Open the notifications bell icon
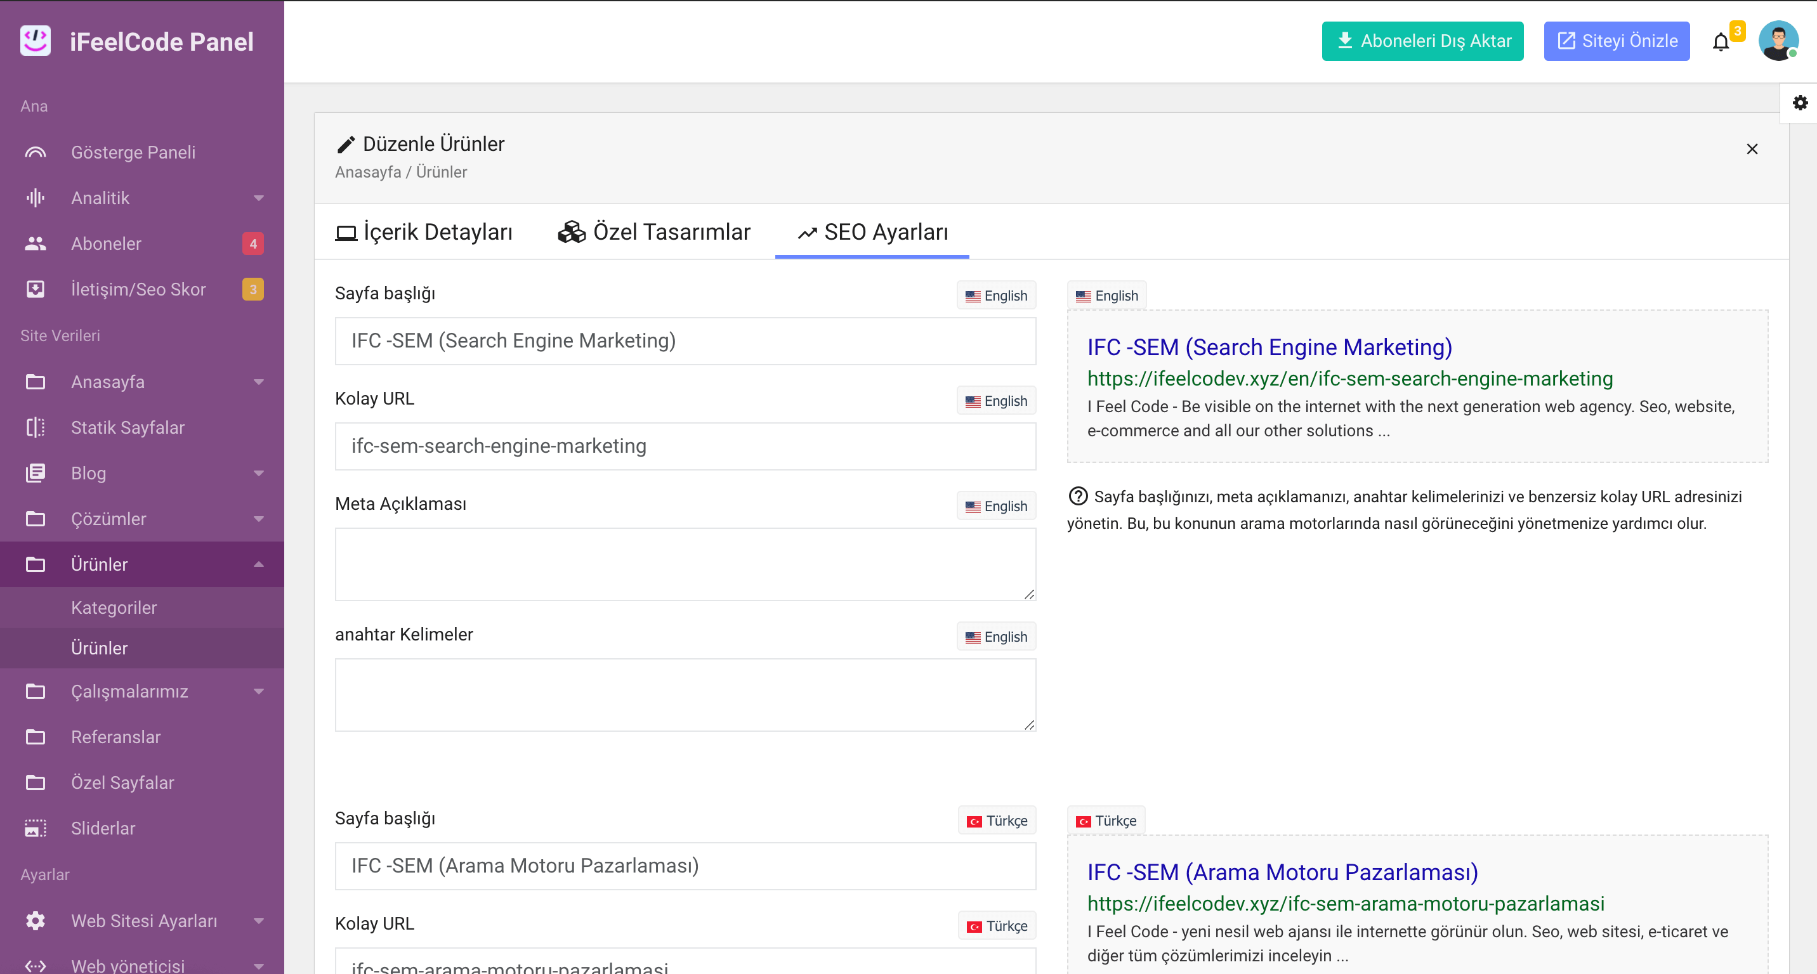 click(1721, 42)
